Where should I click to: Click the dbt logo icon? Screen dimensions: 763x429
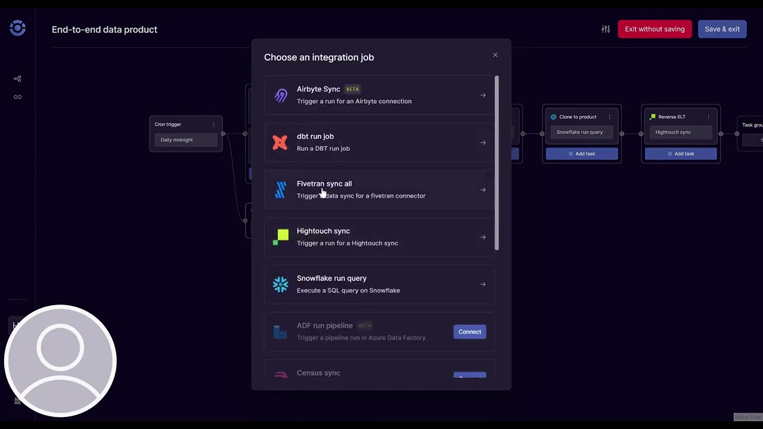(x=280, y=142)
